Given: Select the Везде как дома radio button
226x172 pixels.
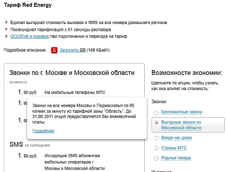Looking at the screenshot, I should click(x=156, y=138).
